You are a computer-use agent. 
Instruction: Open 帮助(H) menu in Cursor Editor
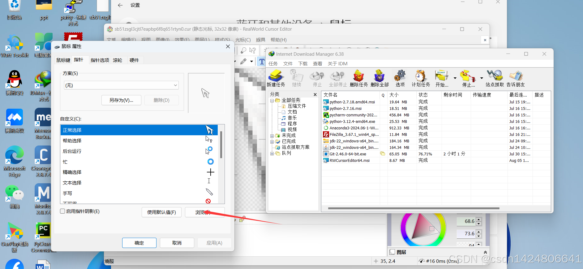click(278, 40)
